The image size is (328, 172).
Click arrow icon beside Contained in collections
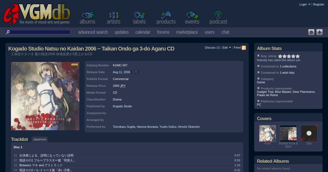258,66
